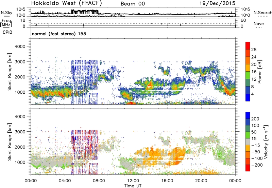Click the 'Slant Range [km]' label of power panel
272x188 pixels.
(x=10, y=72)
